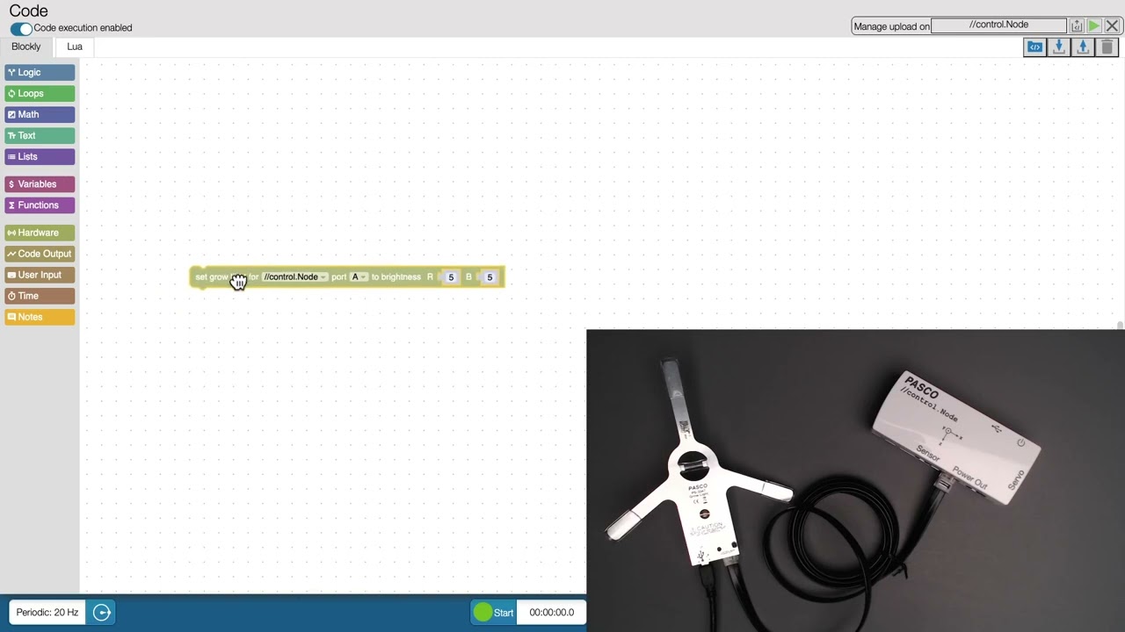
Task: Open the Code Output block category
Action: click(x=40, y=254)
